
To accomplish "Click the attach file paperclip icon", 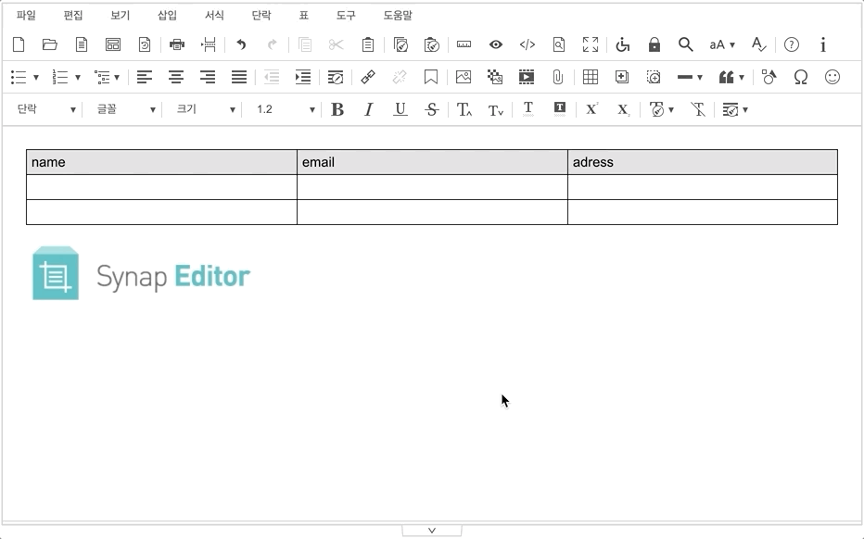I will pyautogui.click(x=557, y=78).
